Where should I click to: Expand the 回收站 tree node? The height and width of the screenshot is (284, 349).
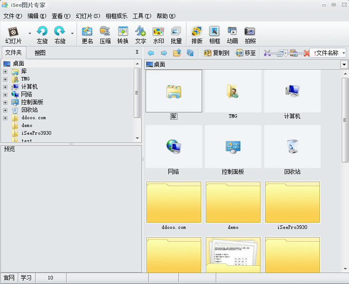[5, 110]
